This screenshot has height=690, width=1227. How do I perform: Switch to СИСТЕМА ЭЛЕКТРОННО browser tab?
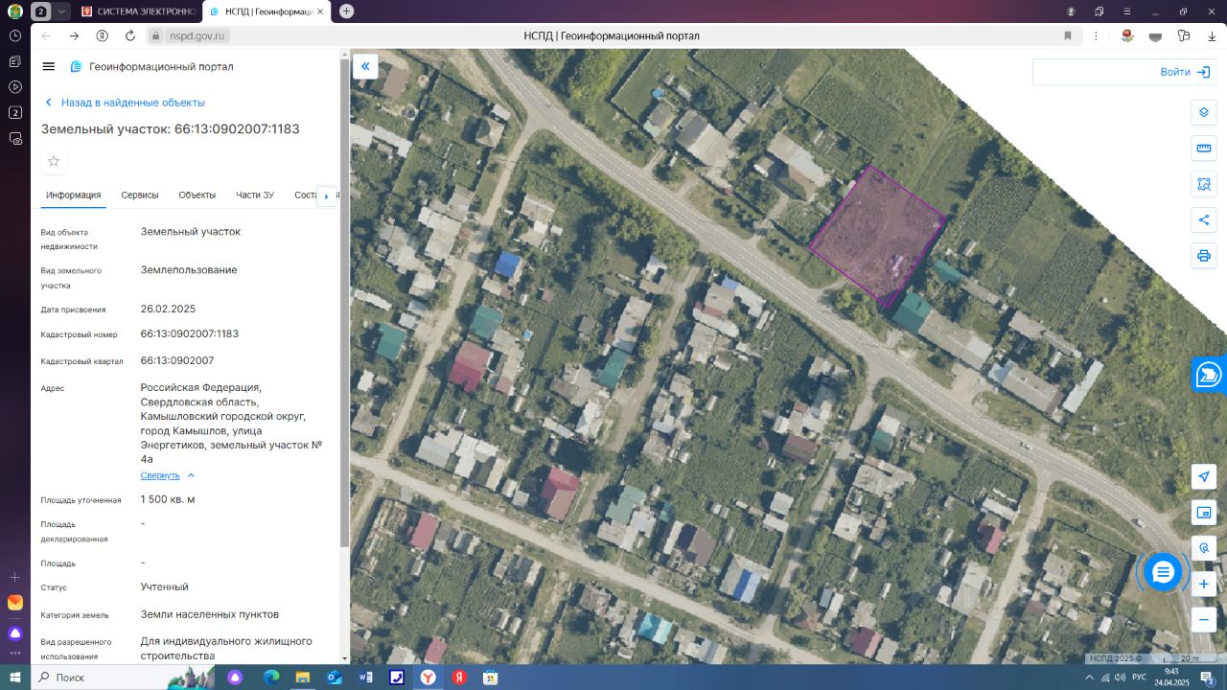[138, 11]
